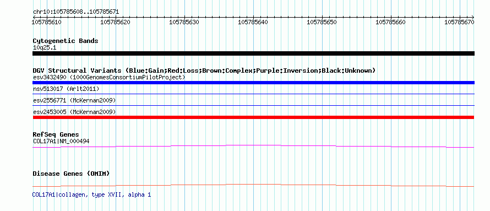Click the COL17A1 magenta RefSeq gene line
The image size is (490, 211).
tap(253, 147)
